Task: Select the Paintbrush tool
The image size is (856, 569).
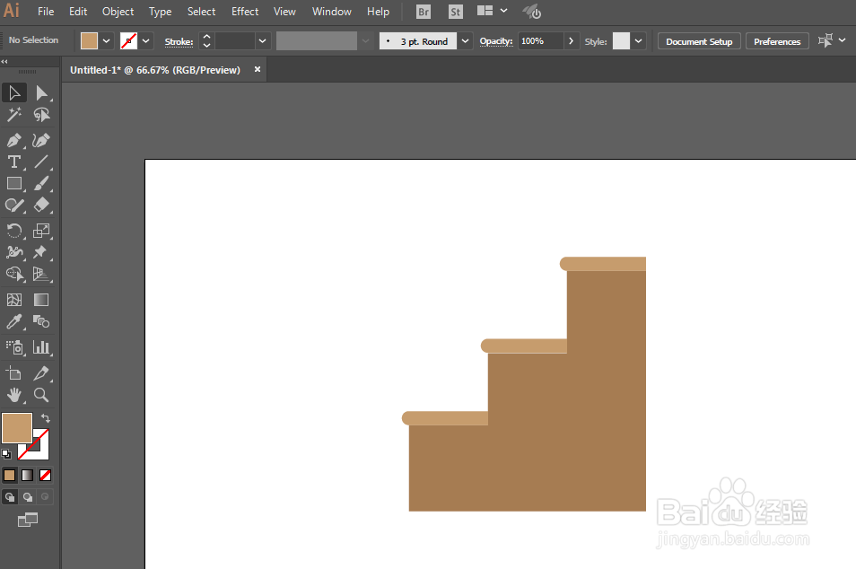Action: (41, 183)
